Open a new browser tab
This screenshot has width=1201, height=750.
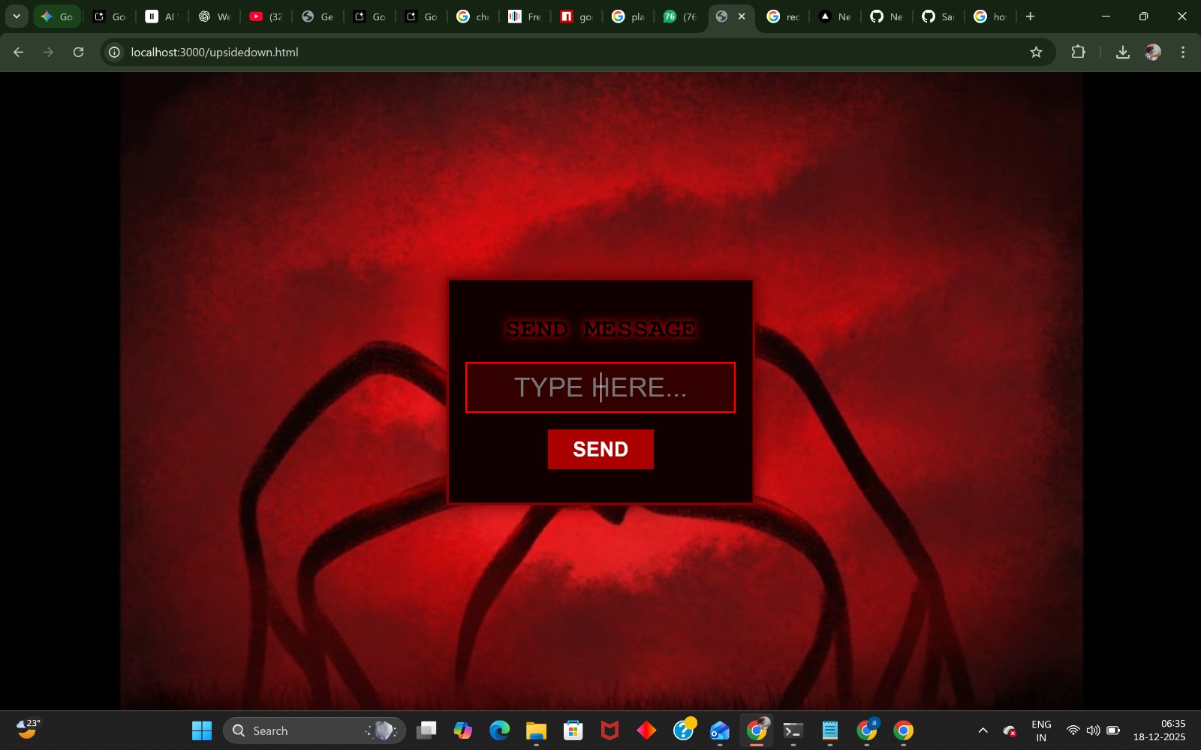pyautogui.click(x=1030, y=16)
